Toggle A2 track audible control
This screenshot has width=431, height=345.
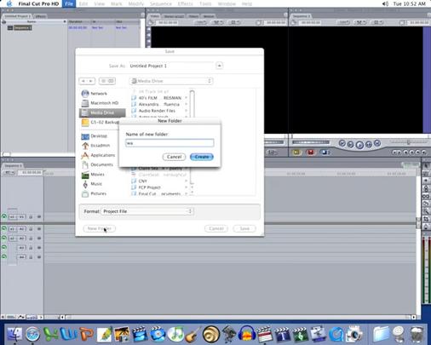pyautogui.click(x=4, y=238)
